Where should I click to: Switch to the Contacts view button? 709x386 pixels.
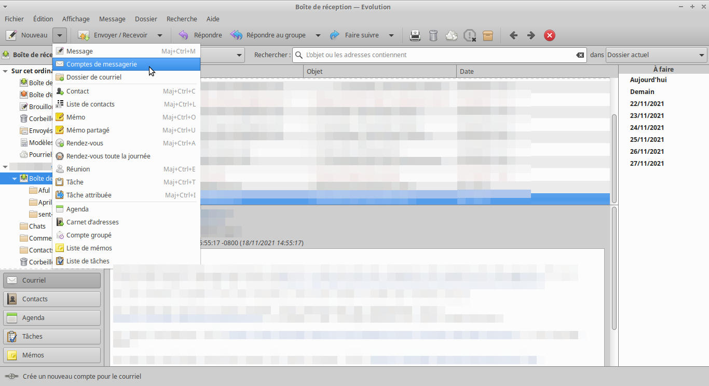[52, 299]
